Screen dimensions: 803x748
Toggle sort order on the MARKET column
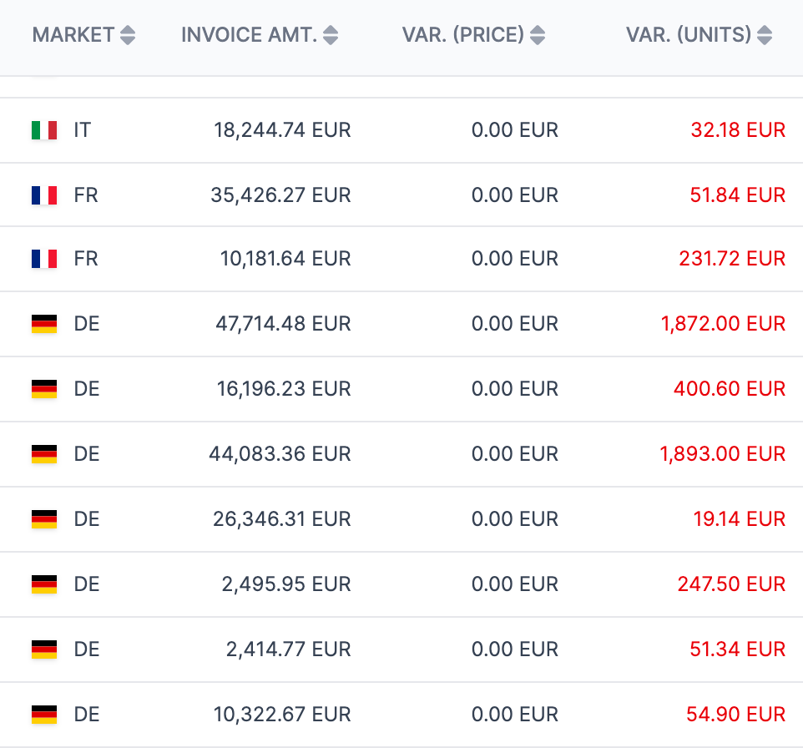tap(129, 35)
